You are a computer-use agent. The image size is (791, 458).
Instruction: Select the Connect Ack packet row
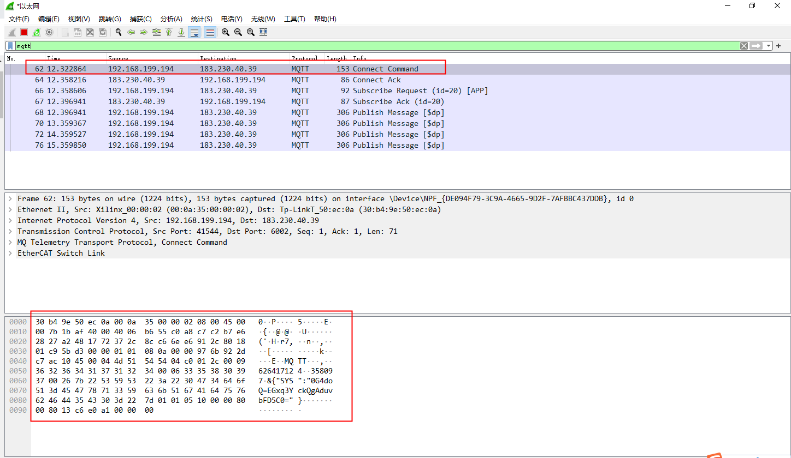(x=219, y=80)
